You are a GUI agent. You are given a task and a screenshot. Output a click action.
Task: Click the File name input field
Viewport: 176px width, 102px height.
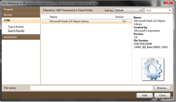pos(91,88)
